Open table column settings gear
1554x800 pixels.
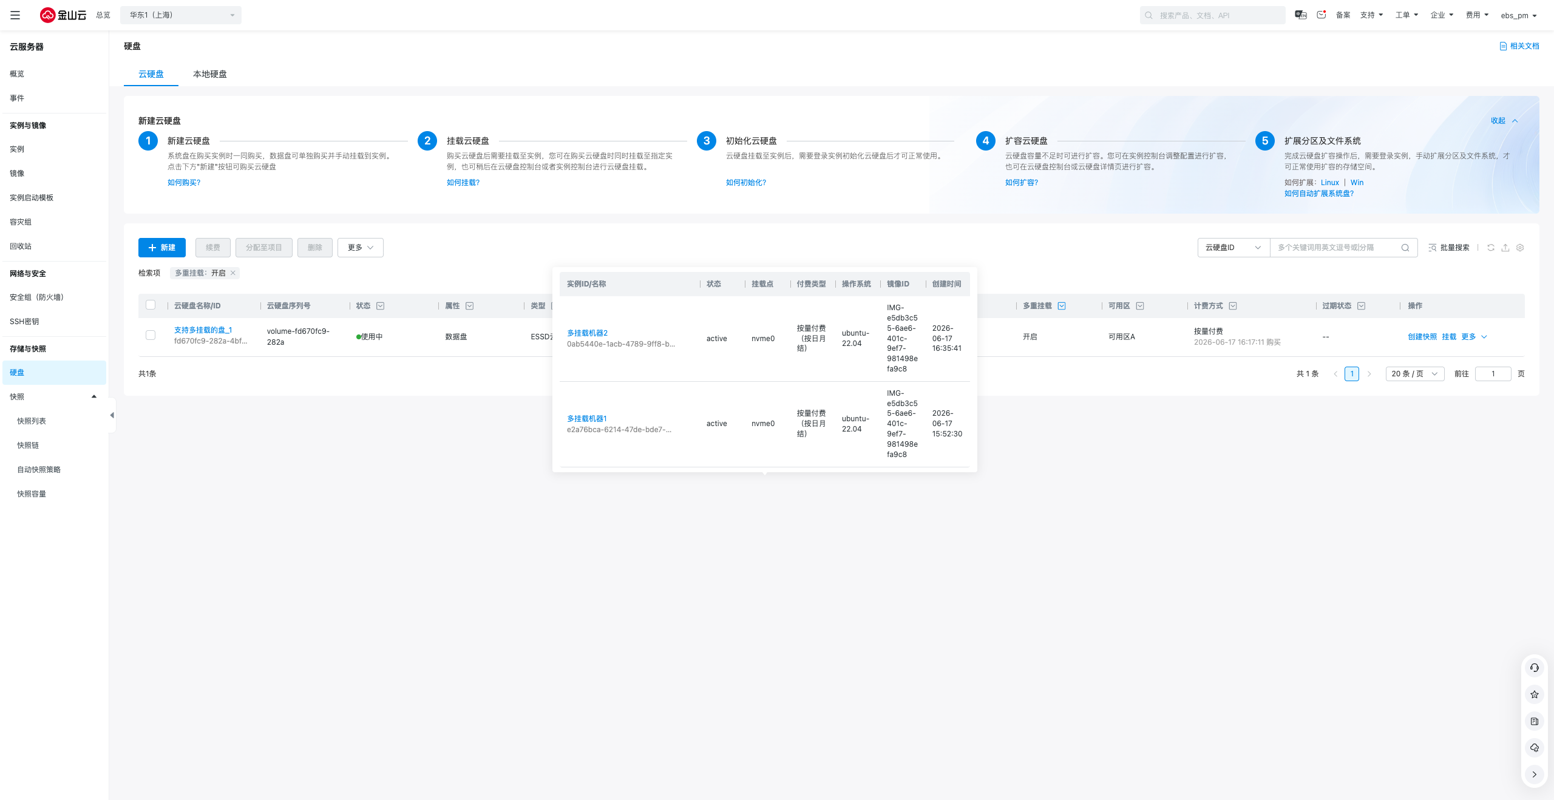tap(1519, 248)
